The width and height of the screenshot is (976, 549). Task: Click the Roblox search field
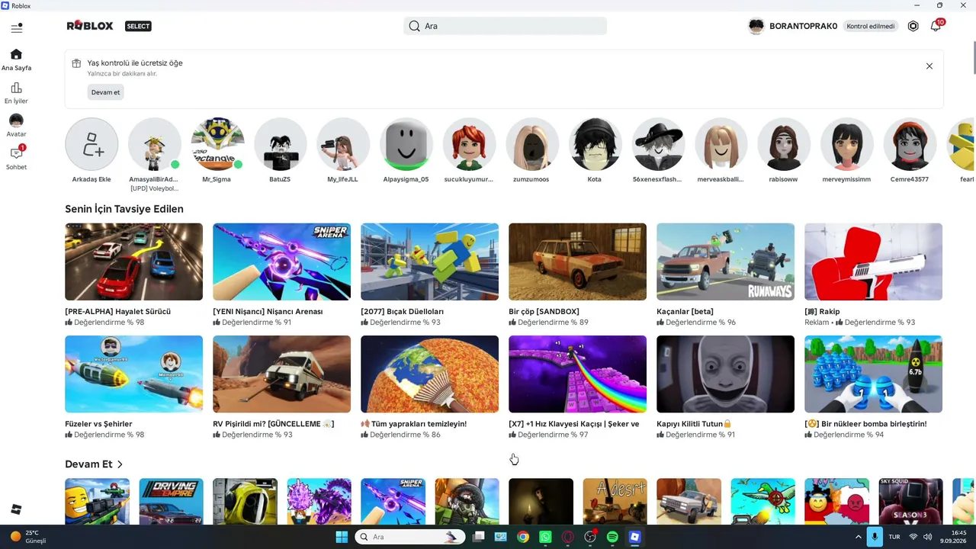point(505,26)
